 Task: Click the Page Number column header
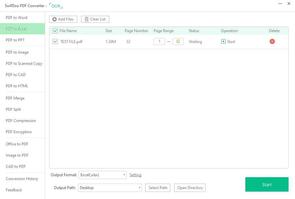click(136, 31)
